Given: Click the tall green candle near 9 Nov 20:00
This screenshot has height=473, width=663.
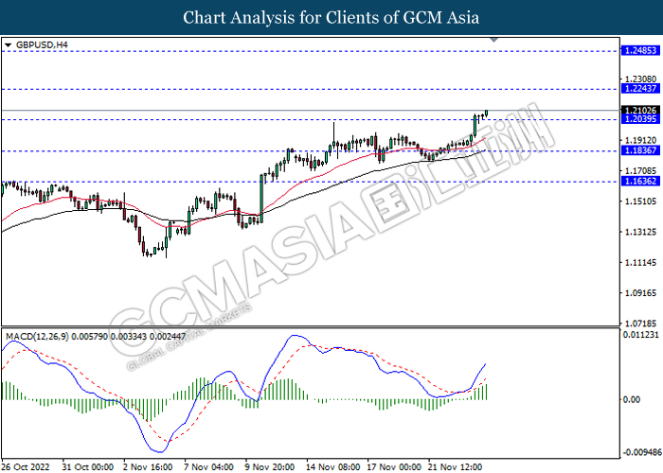Looking at the screenshot, I should point(261,199).
